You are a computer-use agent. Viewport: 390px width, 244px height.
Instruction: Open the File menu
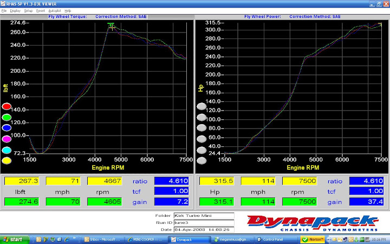pyautogui.click(x=4, y=11)
